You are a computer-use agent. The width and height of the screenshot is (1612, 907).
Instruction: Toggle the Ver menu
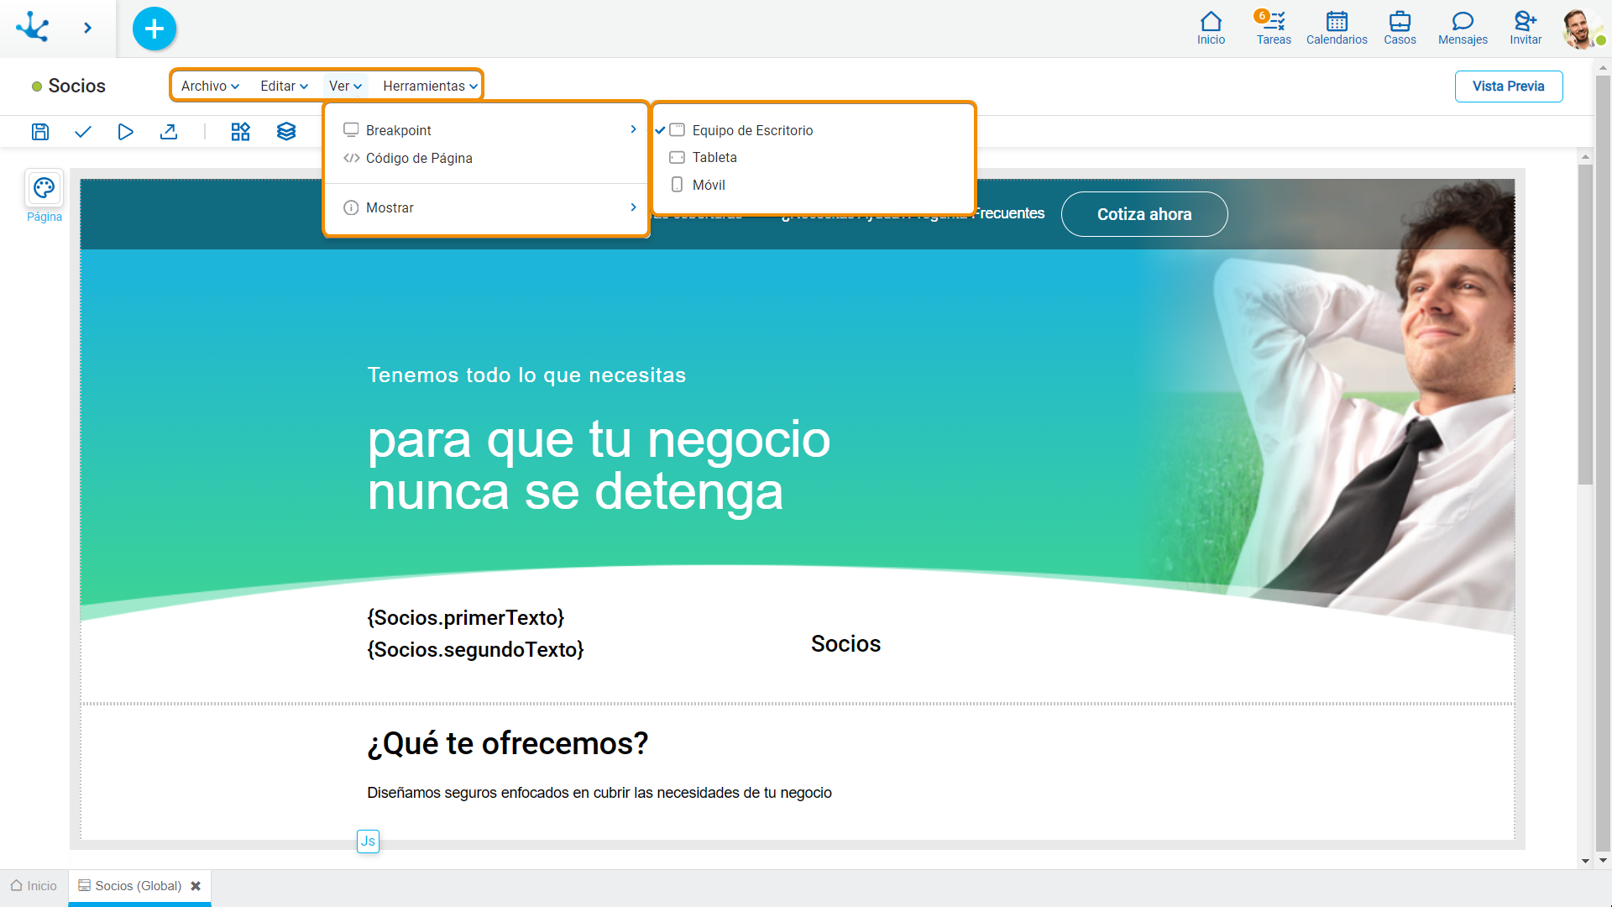point(345,86)
